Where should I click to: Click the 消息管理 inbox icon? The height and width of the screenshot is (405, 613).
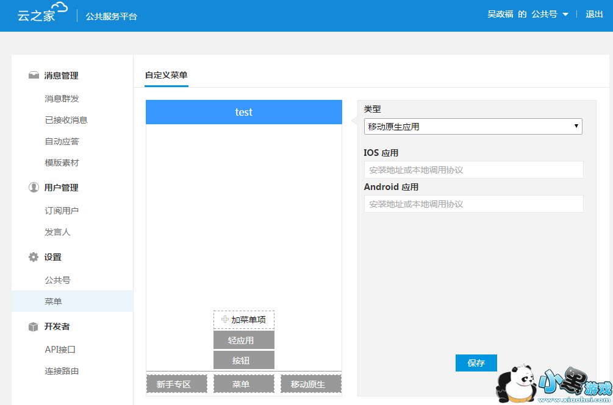(x=34, y=76)
